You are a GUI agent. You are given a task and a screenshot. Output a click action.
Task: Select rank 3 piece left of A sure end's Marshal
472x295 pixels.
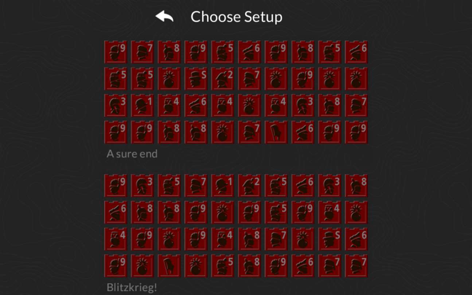pyautogui.click(x=116, y=106)
